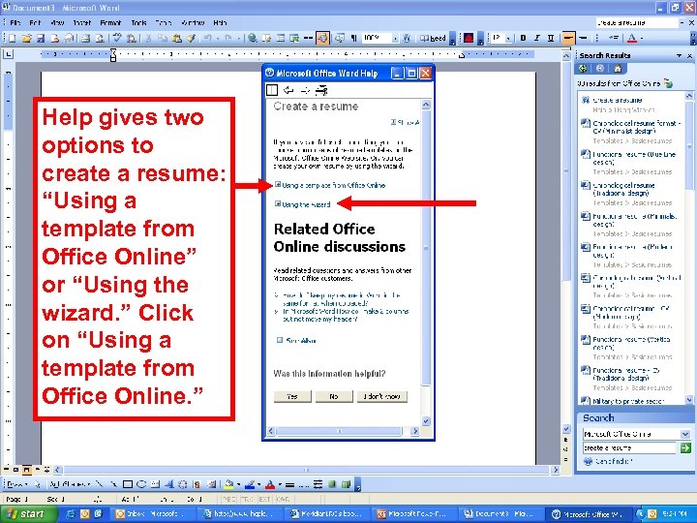Print the document from the toolbar
Viewport: 697px width, 523px height.
click(86, 38)
